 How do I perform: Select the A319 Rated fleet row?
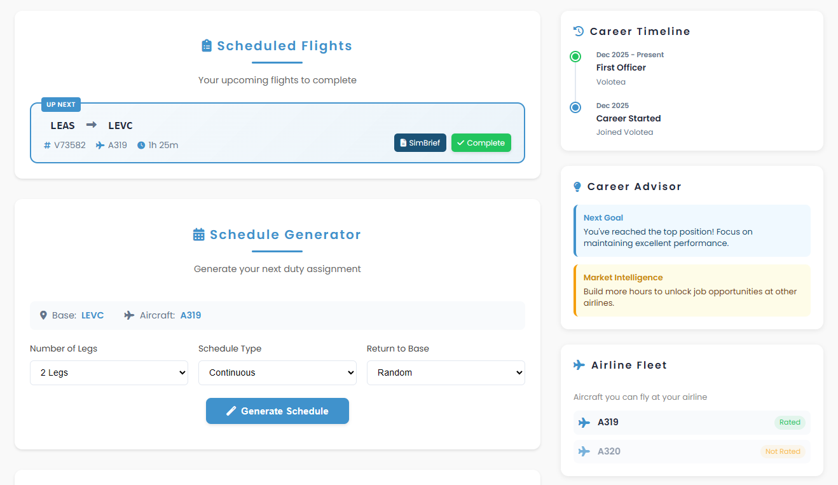692,422
